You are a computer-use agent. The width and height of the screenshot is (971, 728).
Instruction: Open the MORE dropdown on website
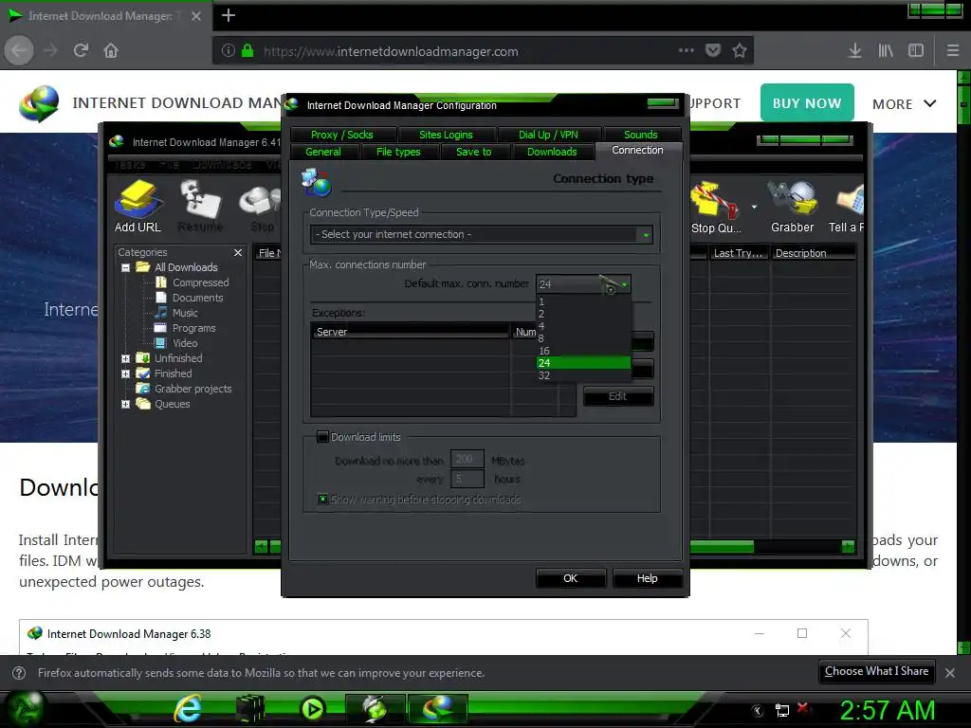tap(904, 104)
